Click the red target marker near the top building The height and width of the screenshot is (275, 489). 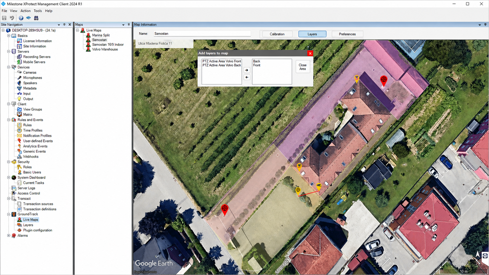tap(384, 80)
